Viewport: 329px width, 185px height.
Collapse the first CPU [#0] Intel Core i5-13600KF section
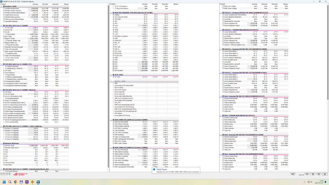click(2, 25)
